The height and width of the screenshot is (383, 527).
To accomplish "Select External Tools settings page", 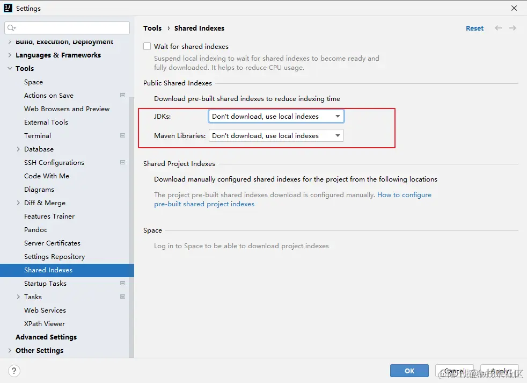I will tap(46, 122).
